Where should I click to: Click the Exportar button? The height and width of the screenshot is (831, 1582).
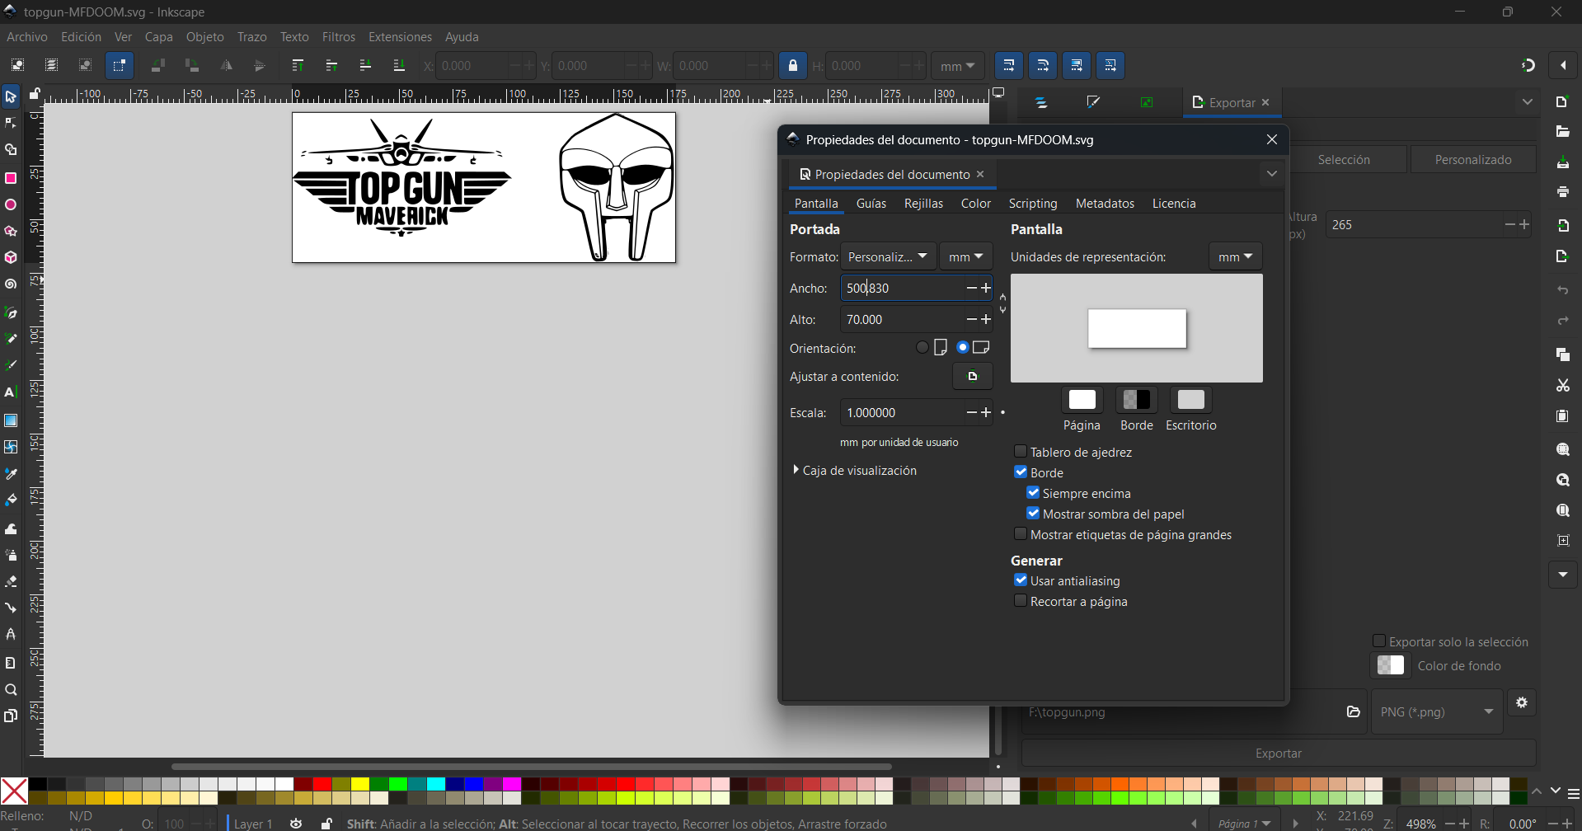(1279, 754)
